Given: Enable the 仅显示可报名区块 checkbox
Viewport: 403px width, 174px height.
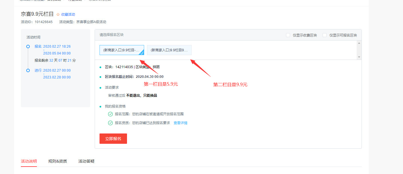Looking at the screenshot, I should coord(325,35).
